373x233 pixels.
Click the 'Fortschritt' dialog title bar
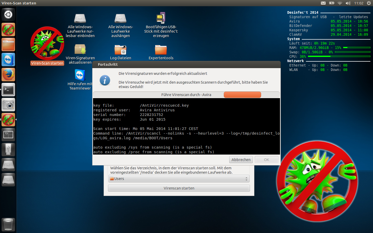(x=187, y=64)
